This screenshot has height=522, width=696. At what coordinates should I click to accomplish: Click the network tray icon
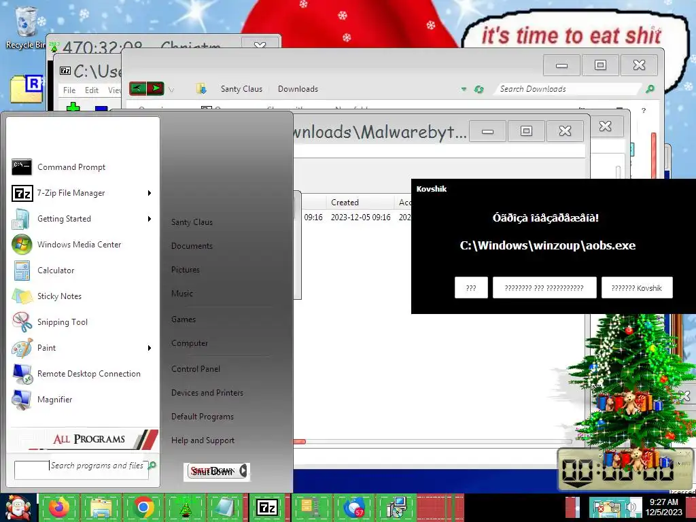(x=614, y=507)
